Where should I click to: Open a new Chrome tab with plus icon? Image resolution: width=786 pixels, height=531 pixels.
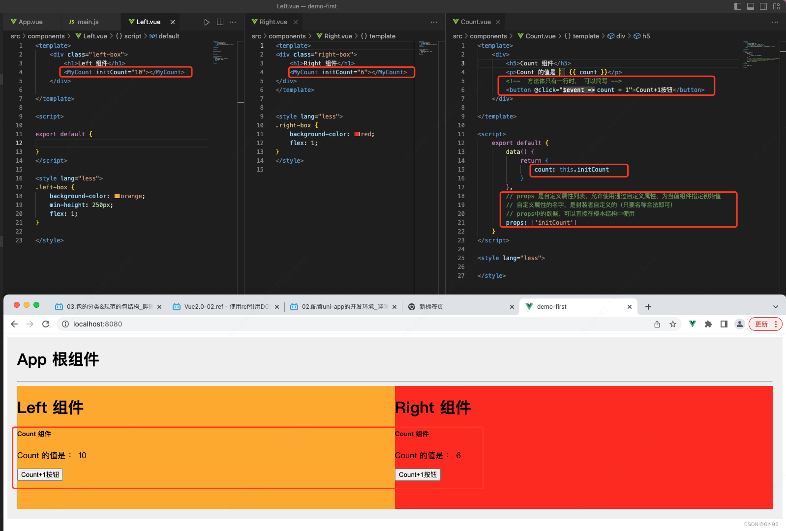pyautogui.click(x=648, y=307)
